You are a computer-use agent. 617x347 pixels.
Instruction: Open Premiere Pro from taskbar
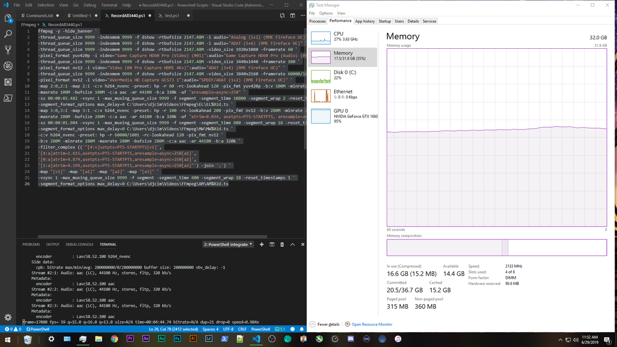coord(130,339)
